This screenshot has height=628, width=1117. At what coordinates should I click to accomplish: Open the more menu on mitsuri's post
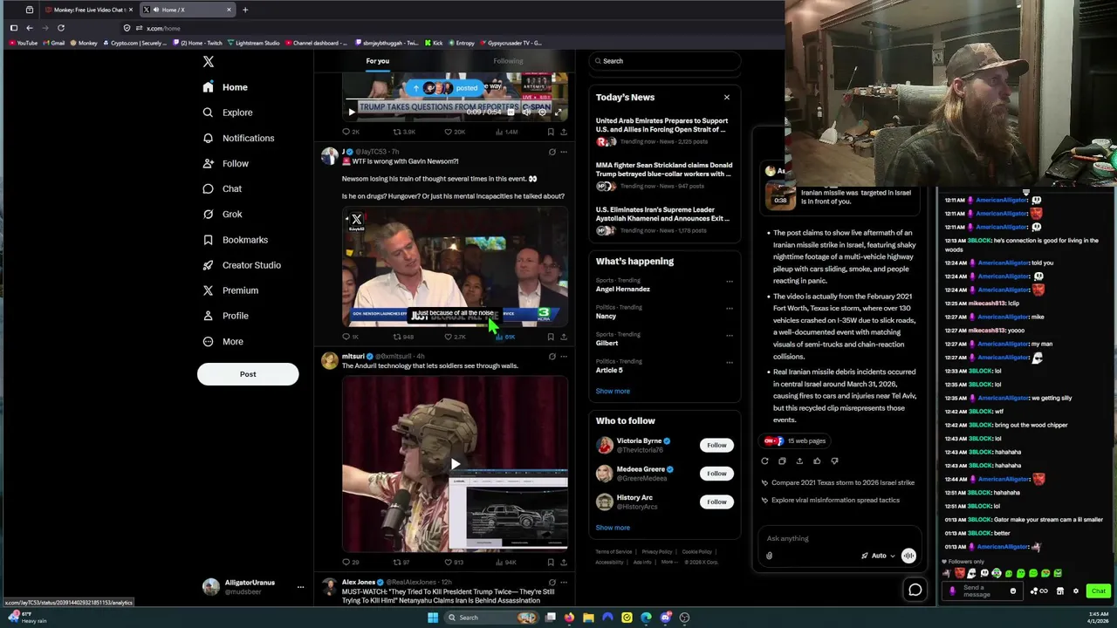[564, 357]
